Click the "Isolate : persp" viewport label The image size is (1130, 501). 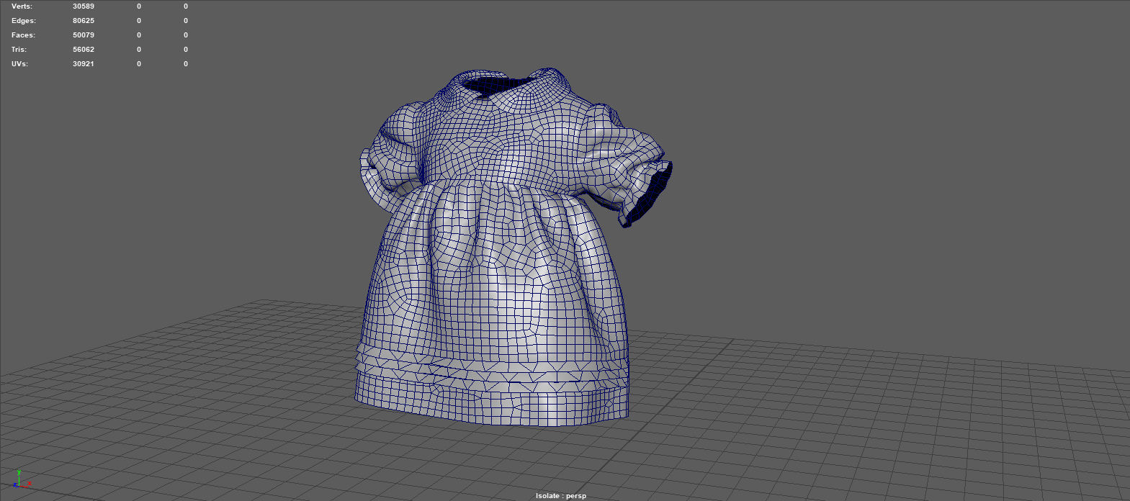click(x=561, y=496)
